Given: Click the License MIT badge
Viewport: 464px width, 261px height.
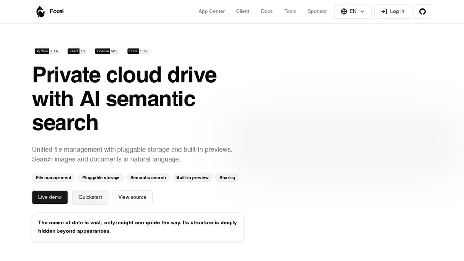Looking at the screenshot, I should pyautogui.click(x=107, y=51).
